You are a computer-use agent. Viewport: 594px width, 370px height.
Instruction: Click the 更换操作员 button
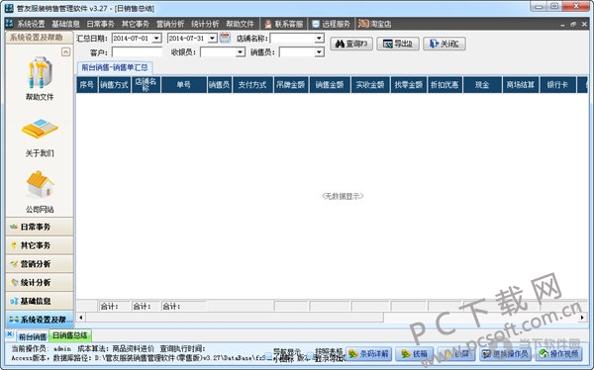click(x=505, y=354)
